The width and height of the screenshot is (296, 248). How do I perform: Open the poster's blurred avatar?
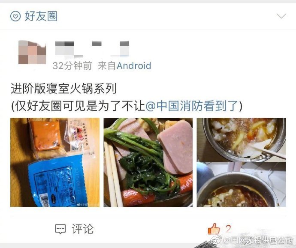coord(32,52)
